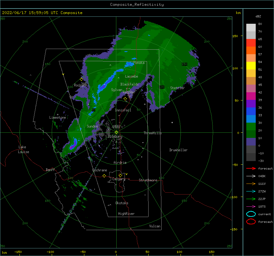274x256 pixels.
Task: Click the 18TS legend label
Action: (262, 207)
